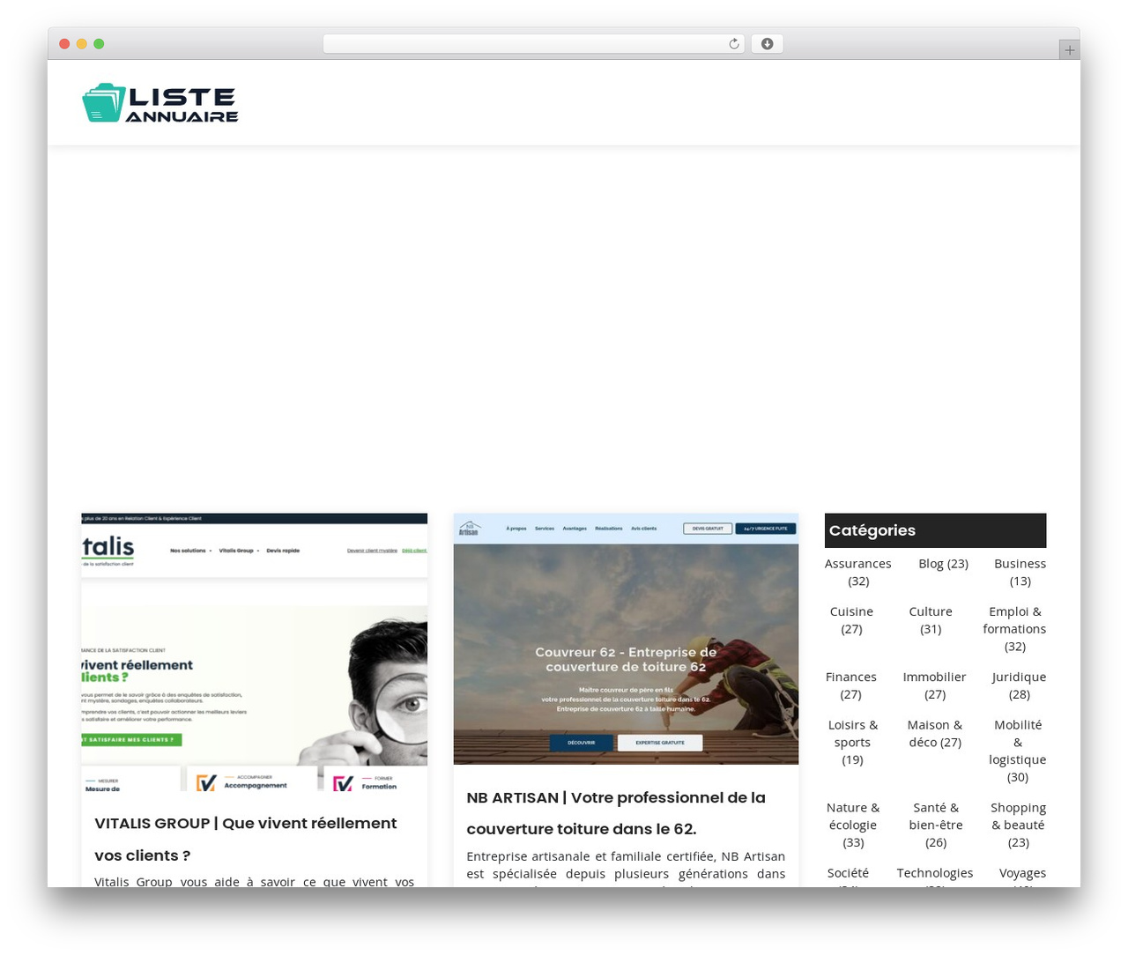Screen dimensions: 1128x955
Task: Focus the browser address bar
Action: 533,44
